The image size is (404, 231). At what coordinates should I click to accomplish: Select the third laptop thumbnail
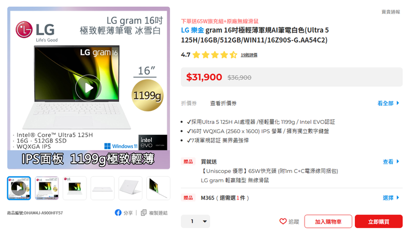[x=75, y=188]
